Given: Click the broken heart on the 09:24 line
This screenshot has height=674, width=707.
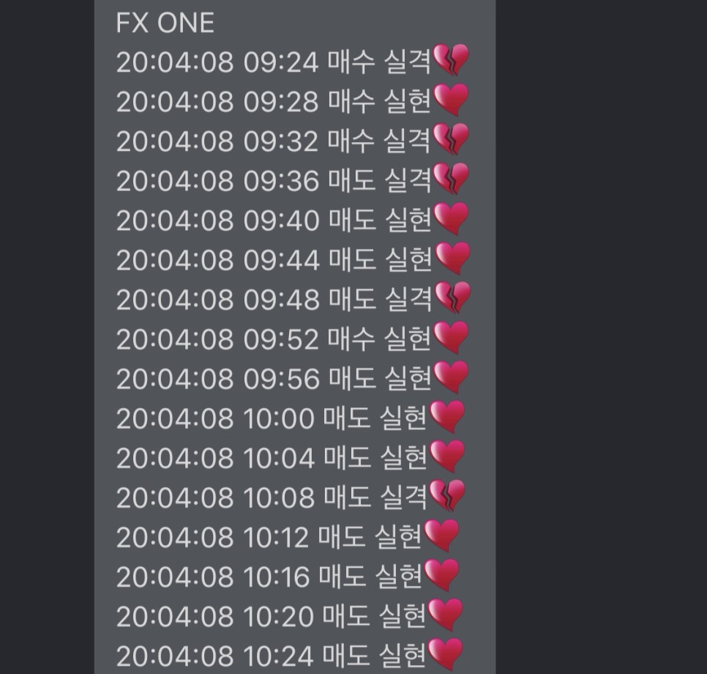Looking at the screenshot, I should point(450,60).
